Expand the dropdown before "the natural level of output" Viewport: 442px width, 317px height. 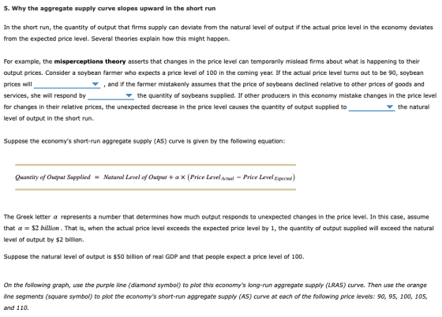[372, 107]
